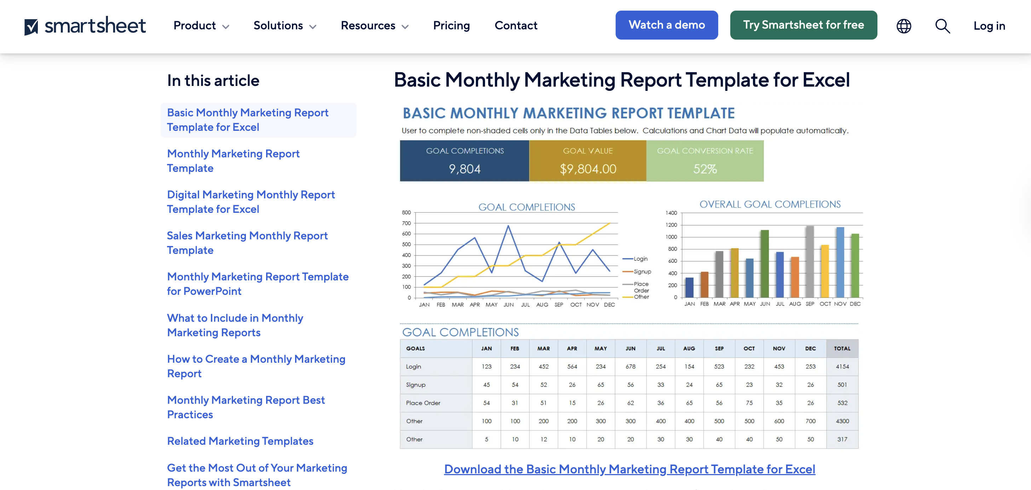Click the report template preview image
Image resolution: width=1031 pixels, height=490 pixels.
click(x=629, y=277)
